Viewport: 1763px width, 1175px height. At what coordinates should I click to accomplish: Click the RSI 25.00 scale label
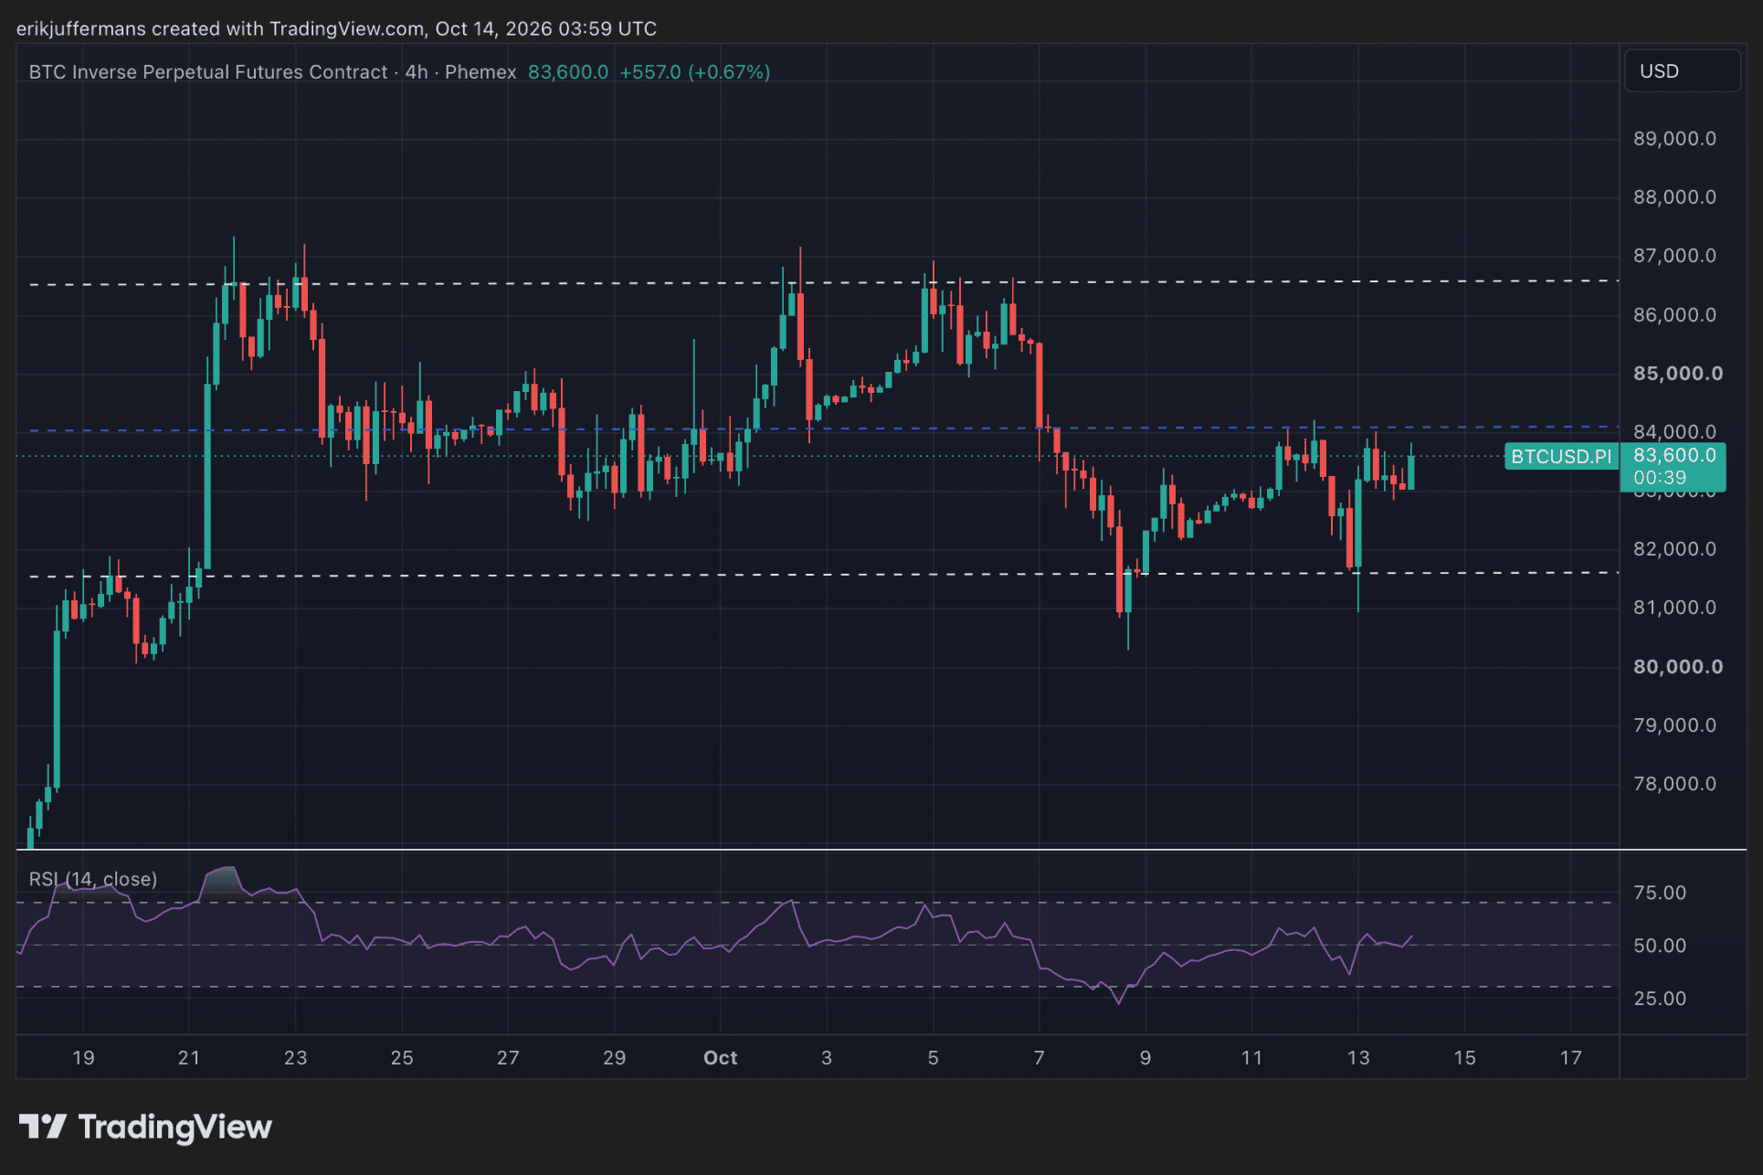(1660, 999)
